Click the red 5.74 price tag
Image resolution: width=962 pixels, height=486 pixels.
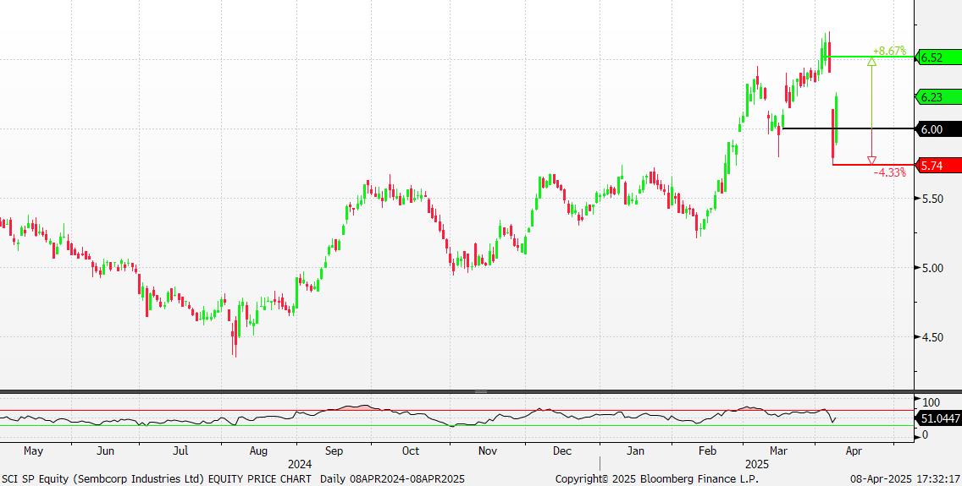(935, 165)
